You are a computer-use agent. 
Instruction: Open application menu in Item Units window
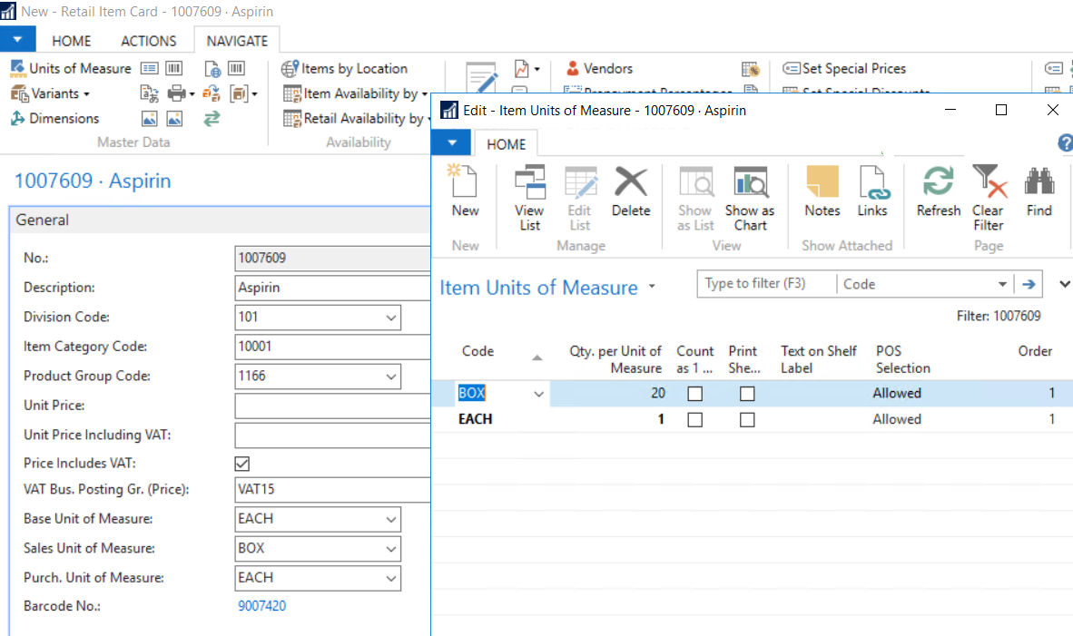[x=452, y=143]
